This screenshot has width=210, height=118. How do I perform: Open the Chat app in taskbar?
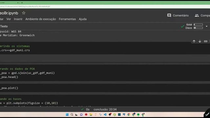click(x=81, y=114)
